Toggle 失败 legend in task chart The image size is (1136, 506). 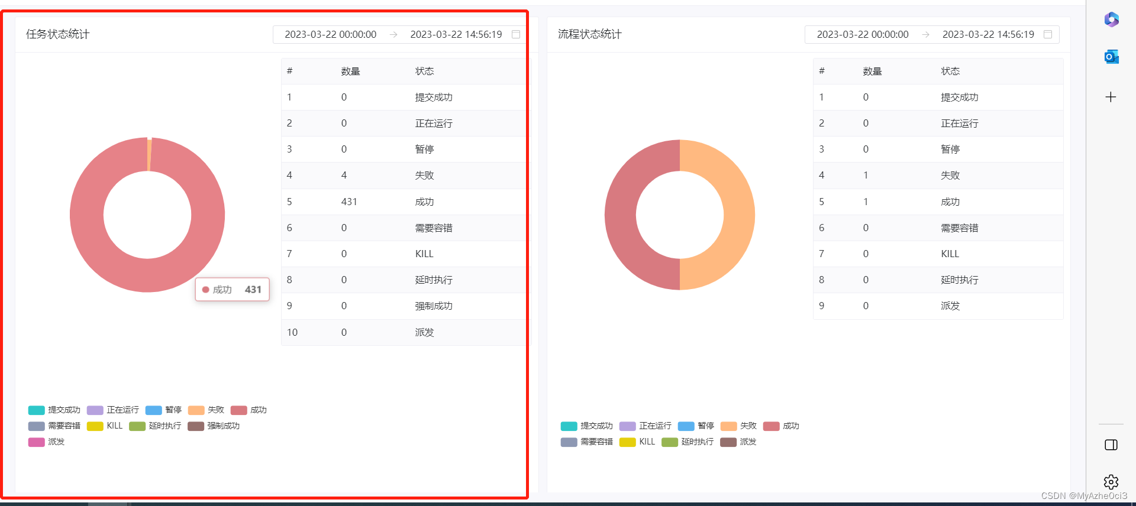click(x=206, y=410)
